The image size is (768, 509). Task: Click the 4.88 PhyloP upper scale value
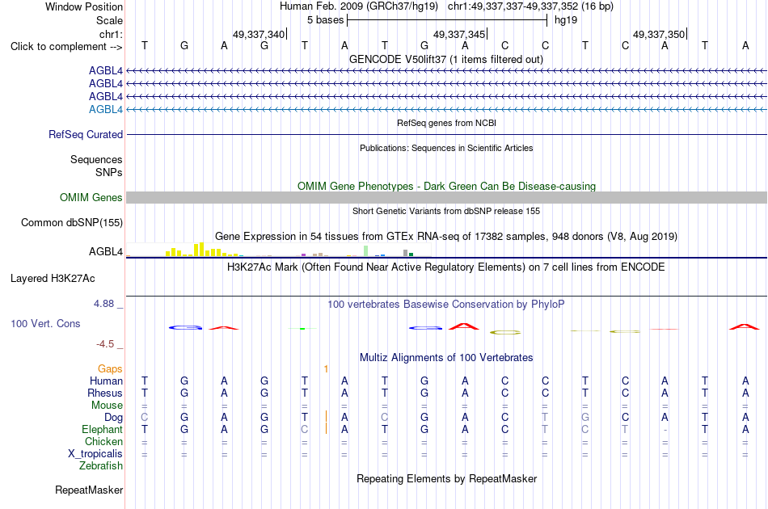coord(103,304)
